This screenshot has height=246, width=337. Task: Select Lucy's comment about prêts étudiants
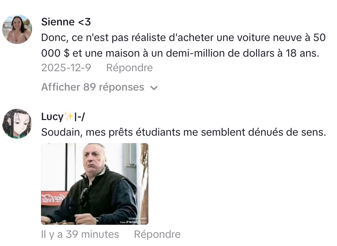[x=183, y=132]
